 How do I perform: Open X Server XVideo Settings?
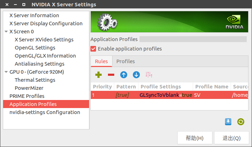44,40
